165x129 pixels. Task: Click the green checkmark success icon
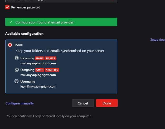[x=11, y=22]
